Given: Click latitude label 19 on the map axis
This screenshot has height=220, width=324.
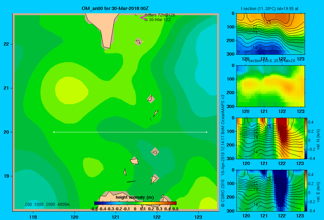Looking at the screenshot, I should click(6, 176).
